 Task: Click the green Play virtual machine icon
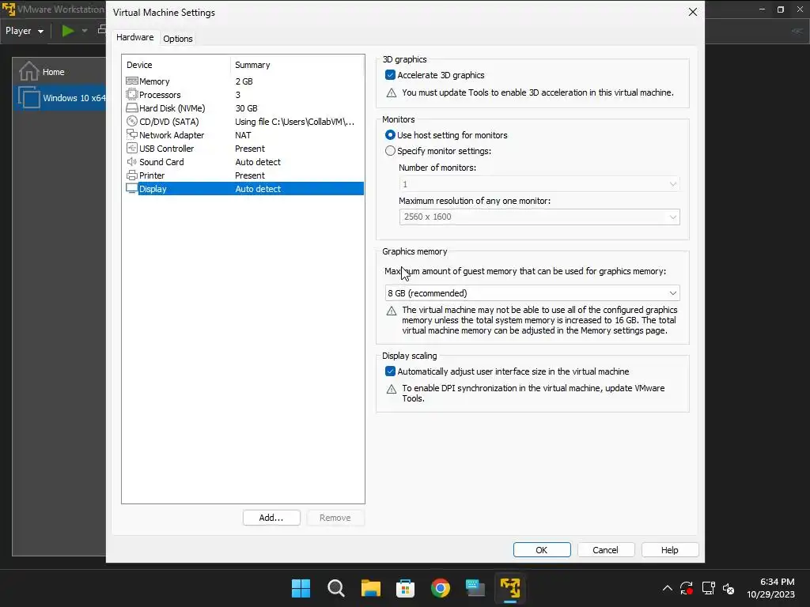click(68, 31)
